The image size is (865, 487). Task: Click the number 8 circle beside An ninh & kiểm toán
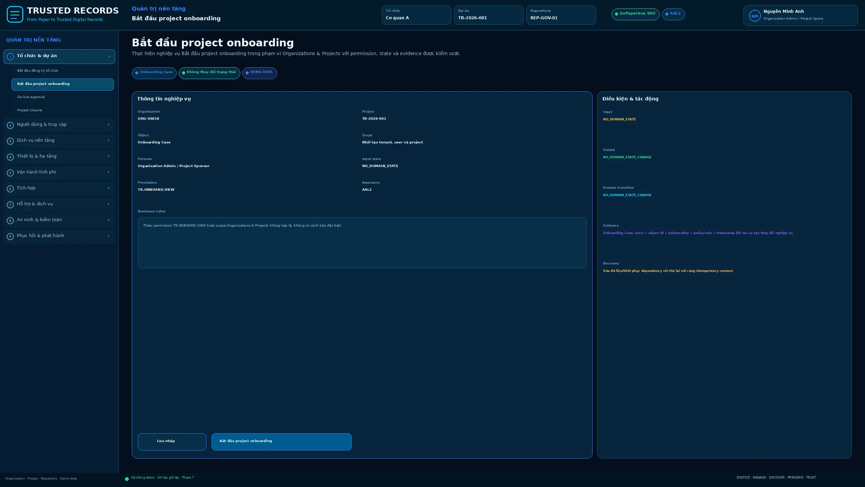pyautogui.click(x=10, y=221)
